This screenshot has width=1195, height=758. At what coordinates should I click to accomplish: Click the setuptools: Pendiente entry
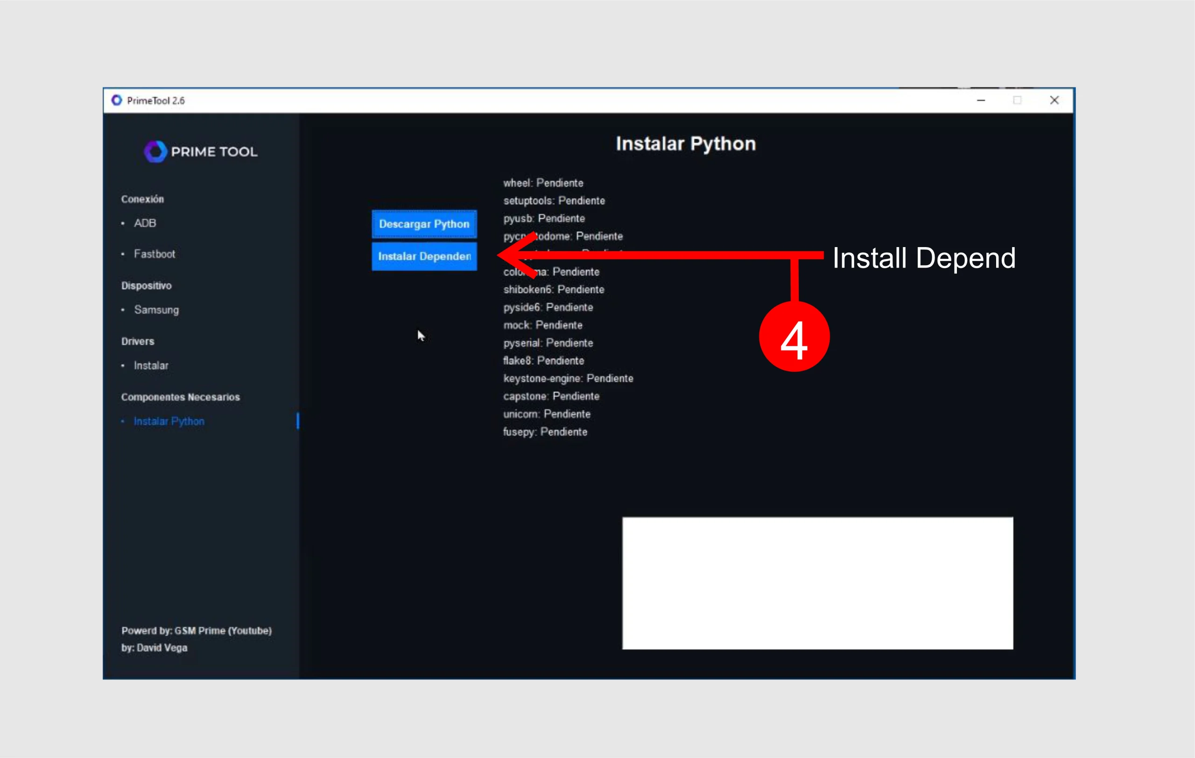554,200
